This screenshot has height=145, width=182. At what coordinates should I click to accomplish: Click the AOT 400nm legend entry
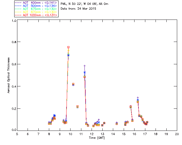tap(36, 3)
